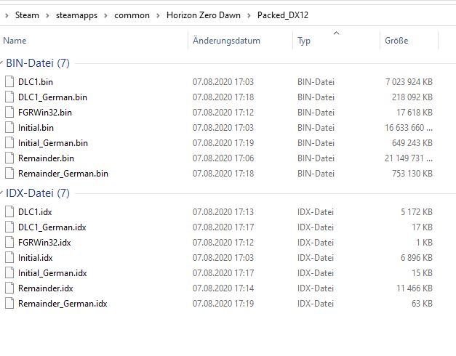The height and width of the screenshot is (356, 456).
Task: Navigate to Steam in the breadcrumb
Action: tap(27, 15)
